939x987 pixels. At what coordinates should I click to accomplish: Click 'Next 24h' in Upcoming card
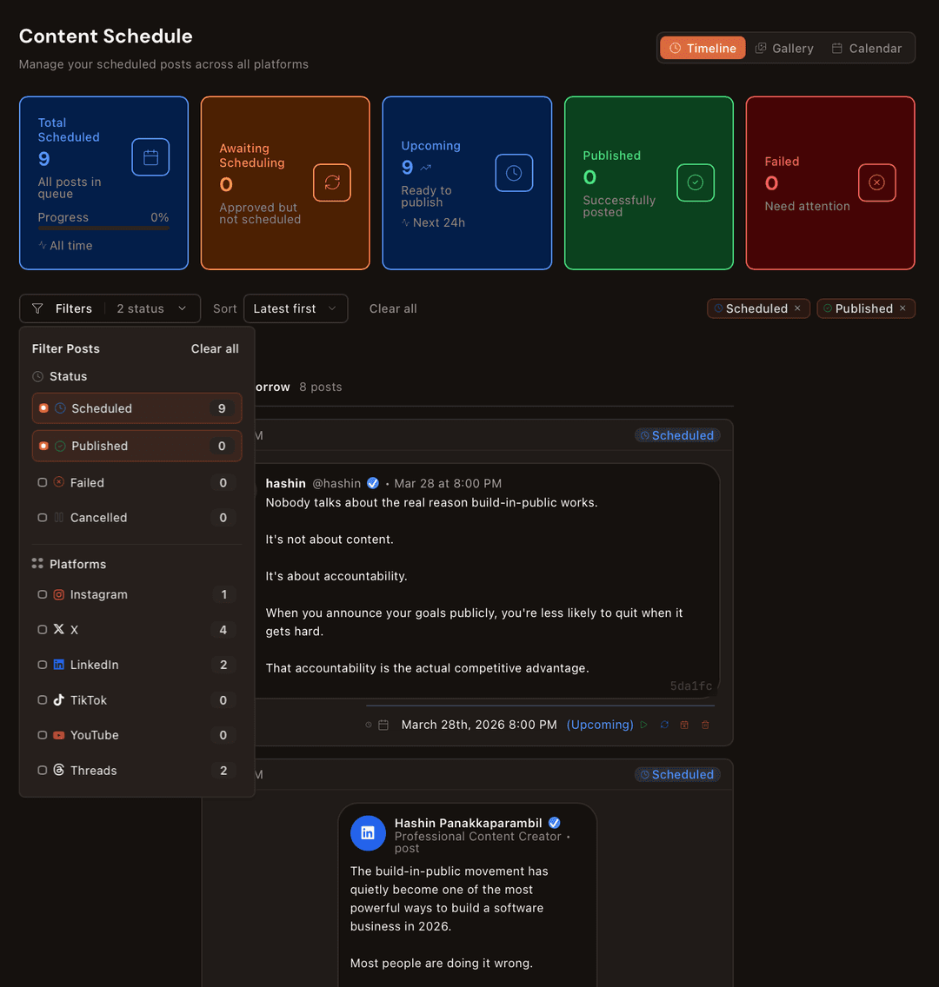[439, 222]
